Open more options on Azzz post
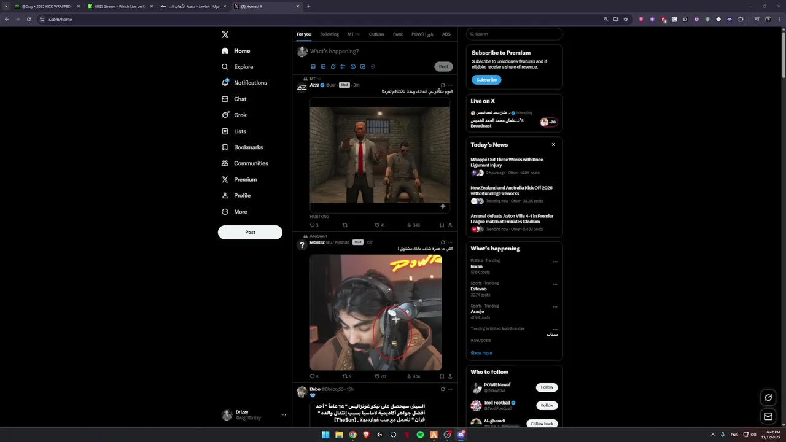Screen dimensions: 786x442 tap(450, 85)
